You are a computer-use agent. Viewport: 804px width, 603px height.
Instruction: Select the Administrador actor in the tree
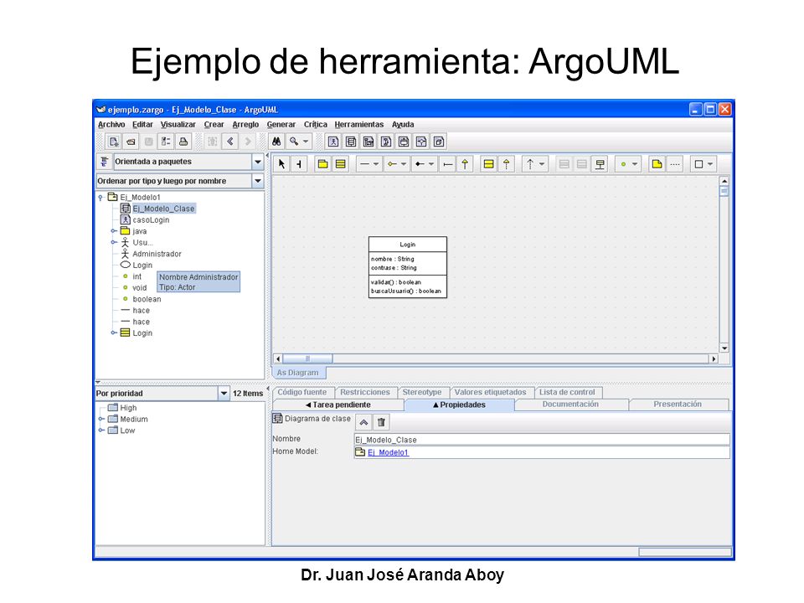point(157,254)
